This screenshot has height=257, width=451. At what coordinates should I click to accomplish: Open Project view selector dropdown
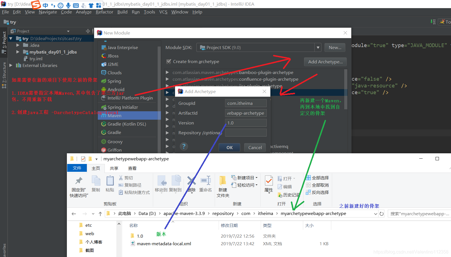68,31
